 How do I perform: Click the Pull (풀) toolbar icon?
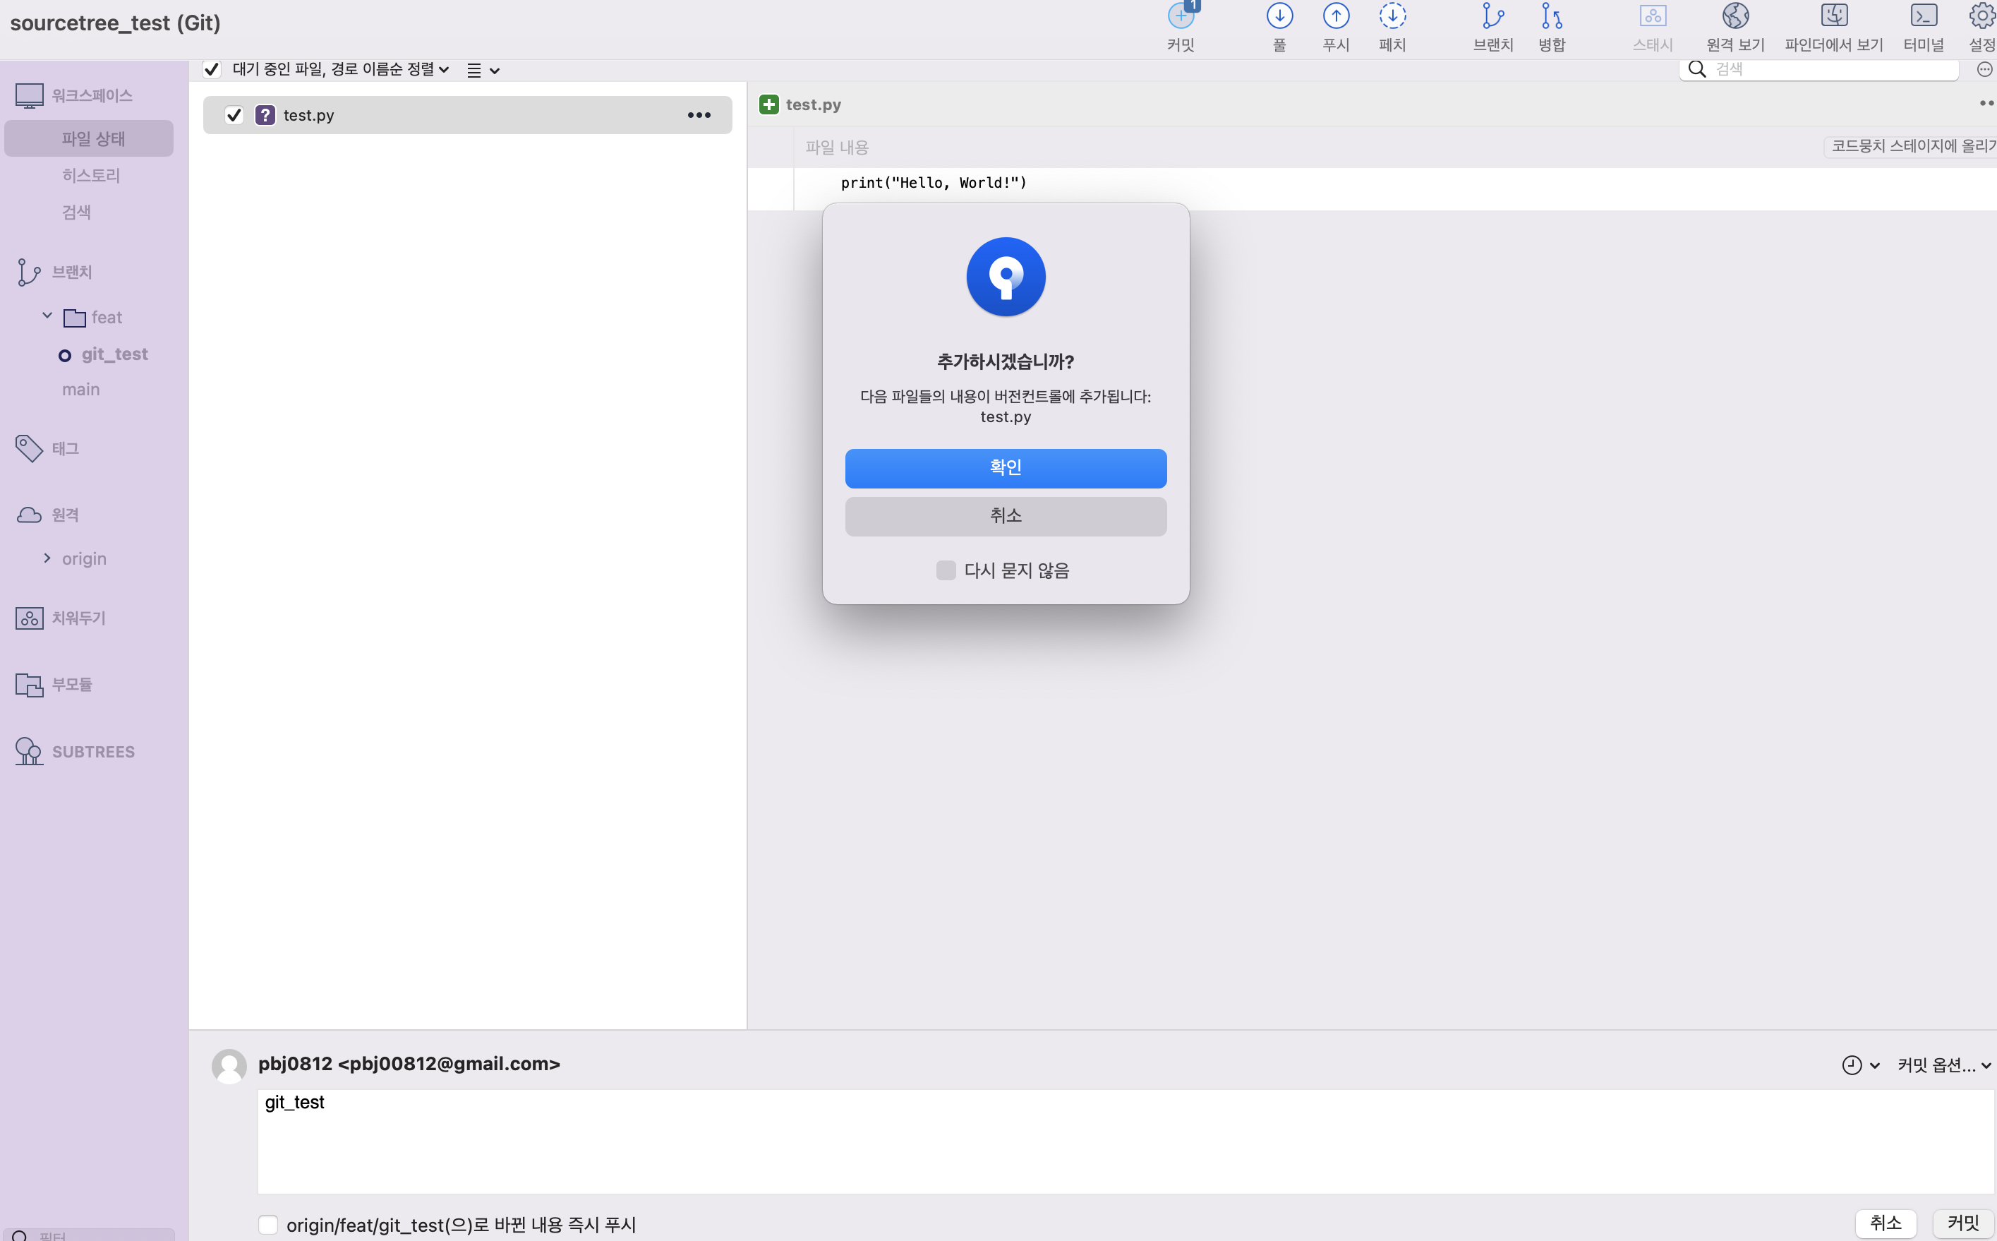coord(1279,16)
